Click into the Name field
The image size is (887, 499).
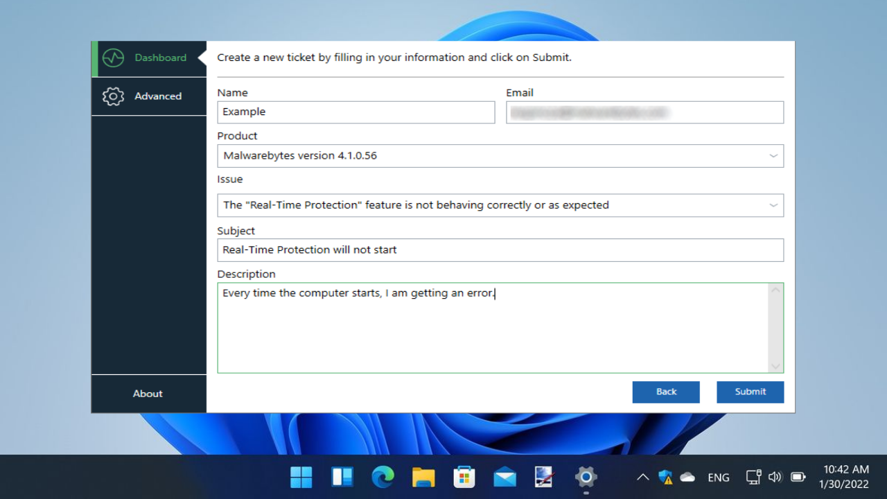click(x=356, y=112)
